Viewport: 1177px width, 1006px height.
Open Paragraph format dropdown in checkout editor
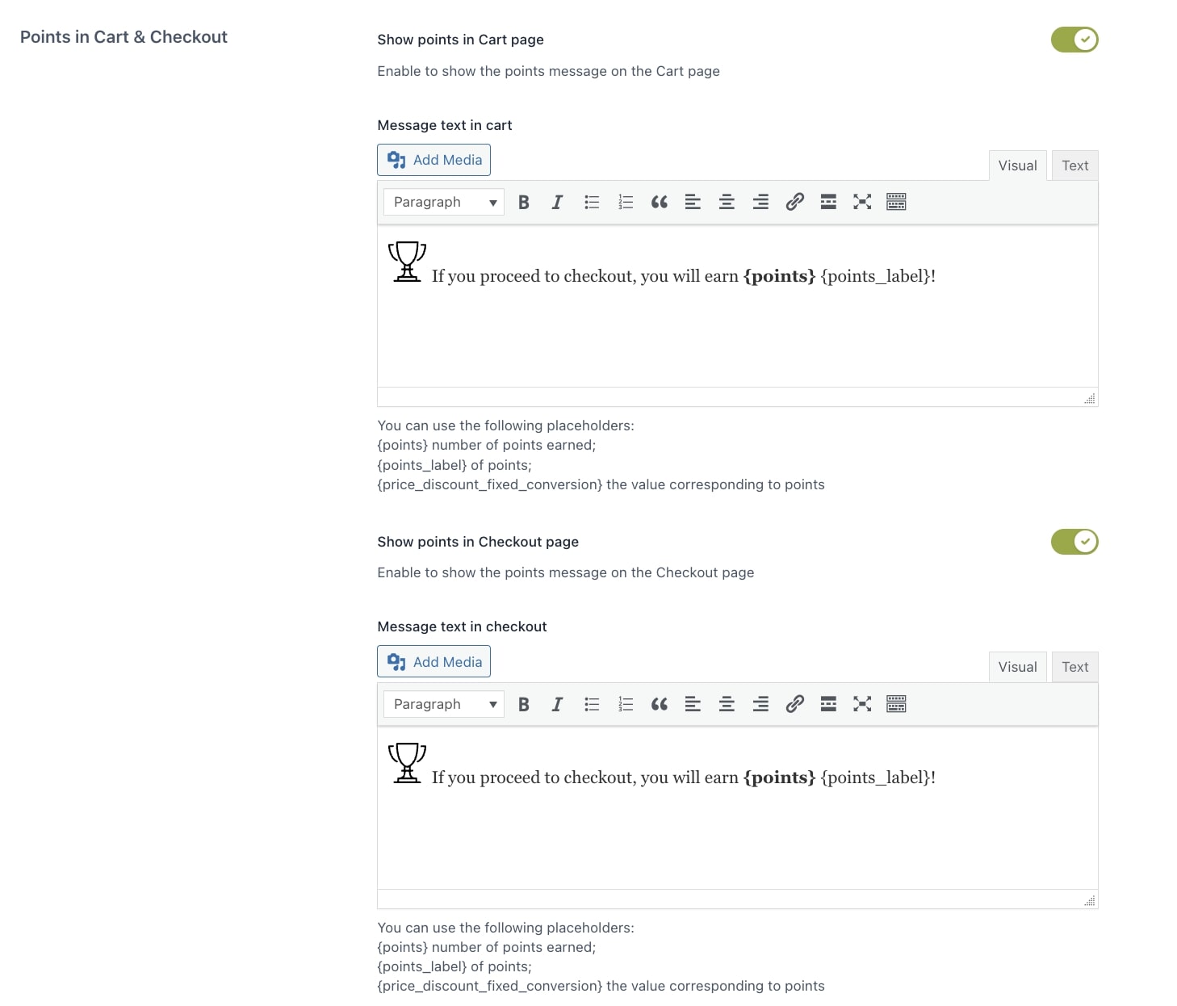tap(444, 704)
